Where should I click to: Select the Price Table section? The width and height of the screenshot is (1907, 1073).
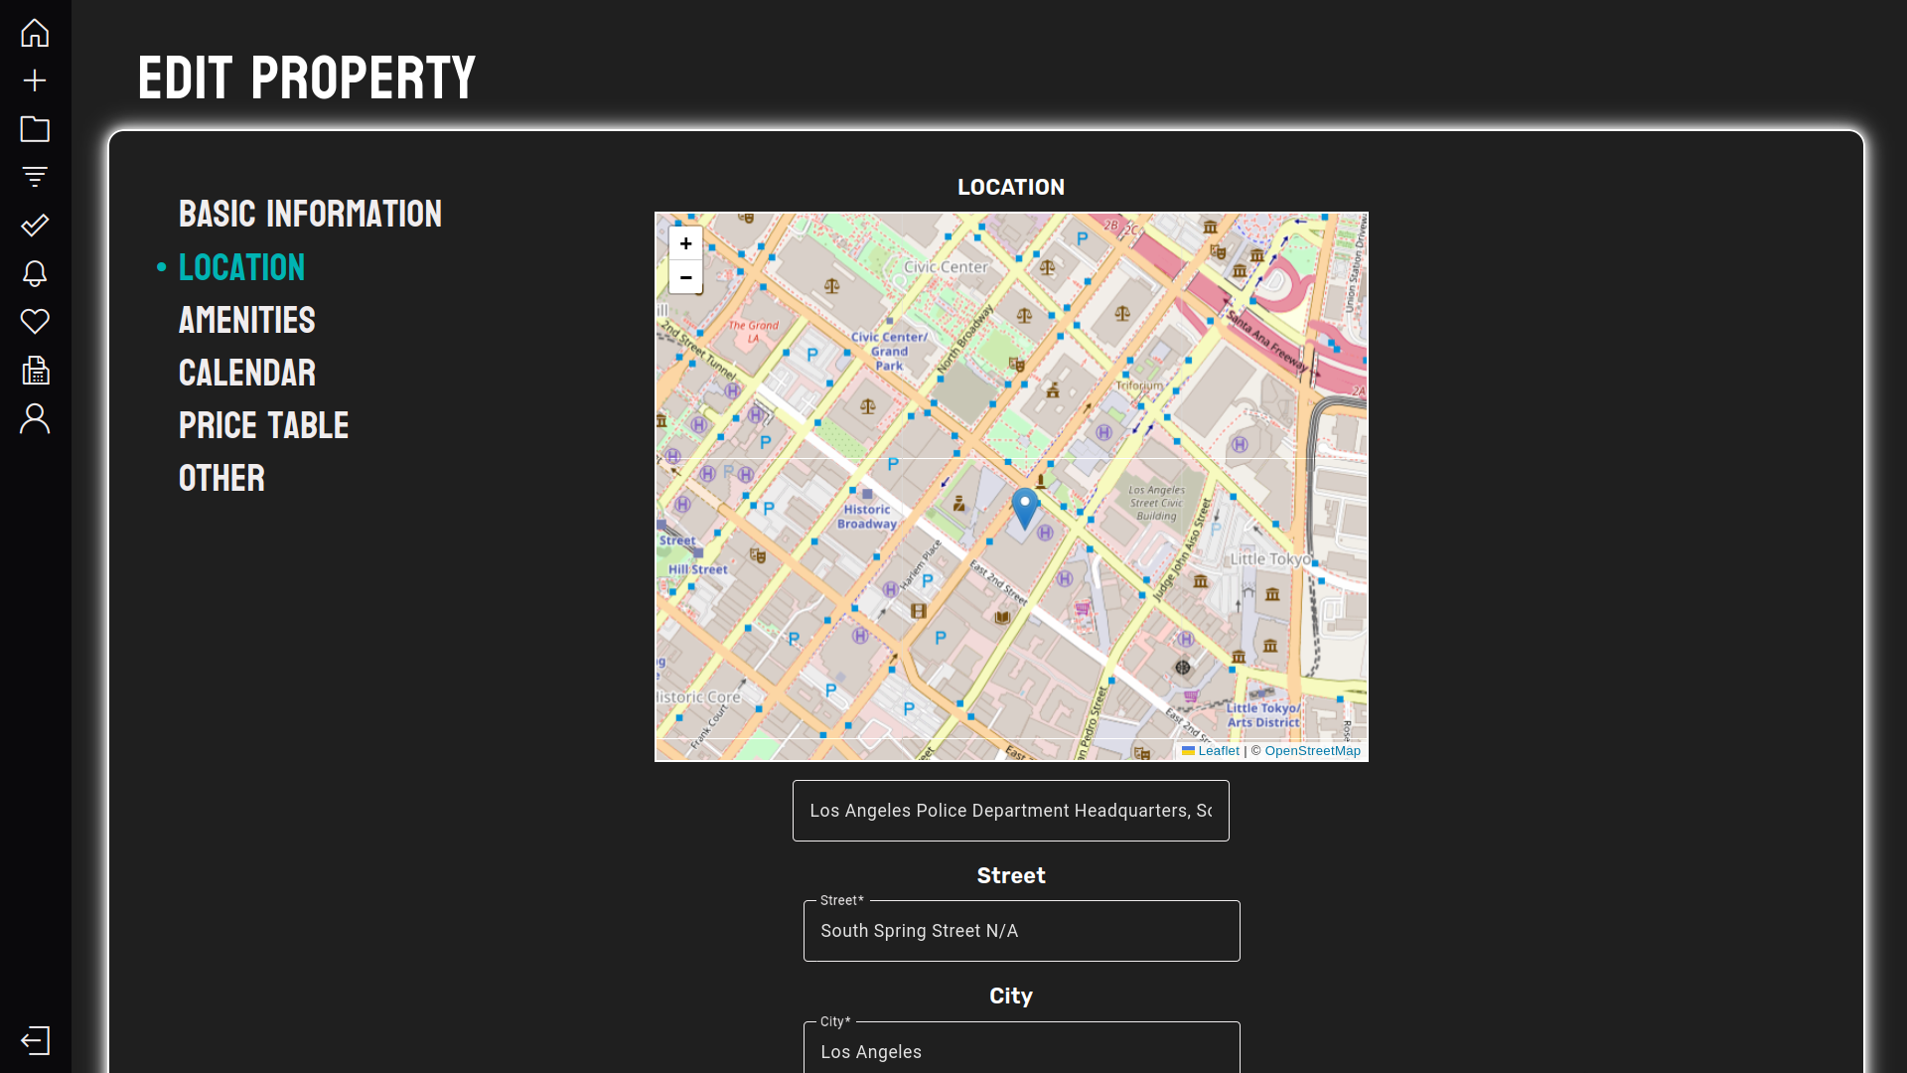(x=263, y=425)
